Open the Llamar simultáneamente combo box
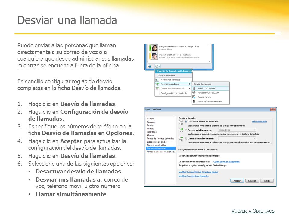This screenshot has width=289, height=216. [237, 138]
